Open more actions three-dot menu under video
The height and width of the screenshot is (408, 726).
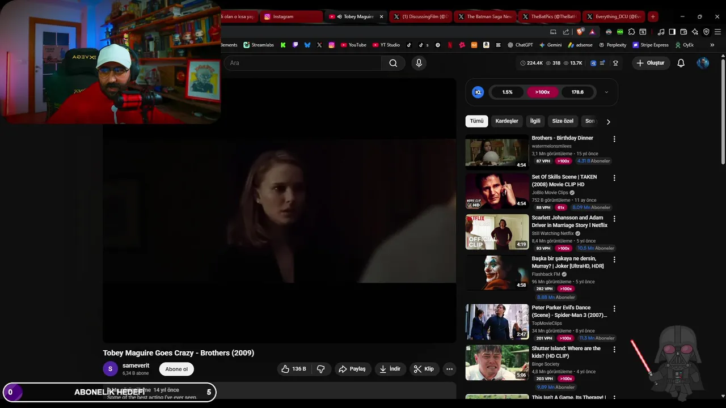point(449,369)
